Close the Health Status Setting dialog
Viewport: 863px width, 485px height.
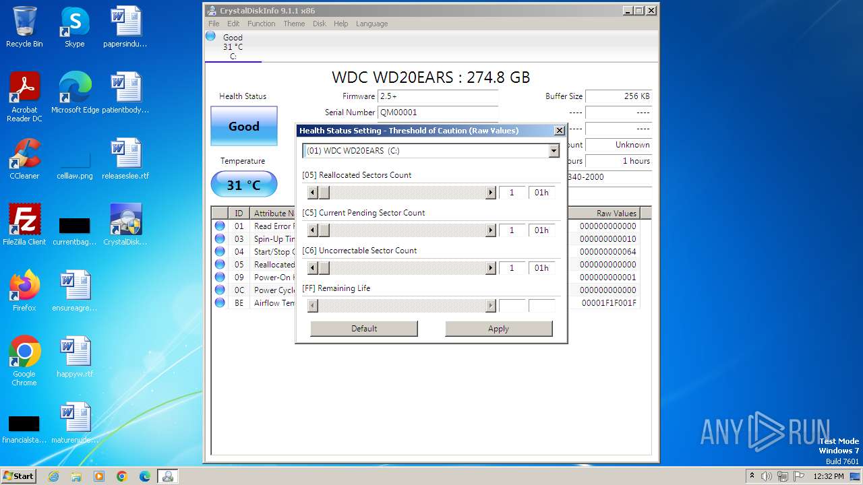click(x=559, y=131)
